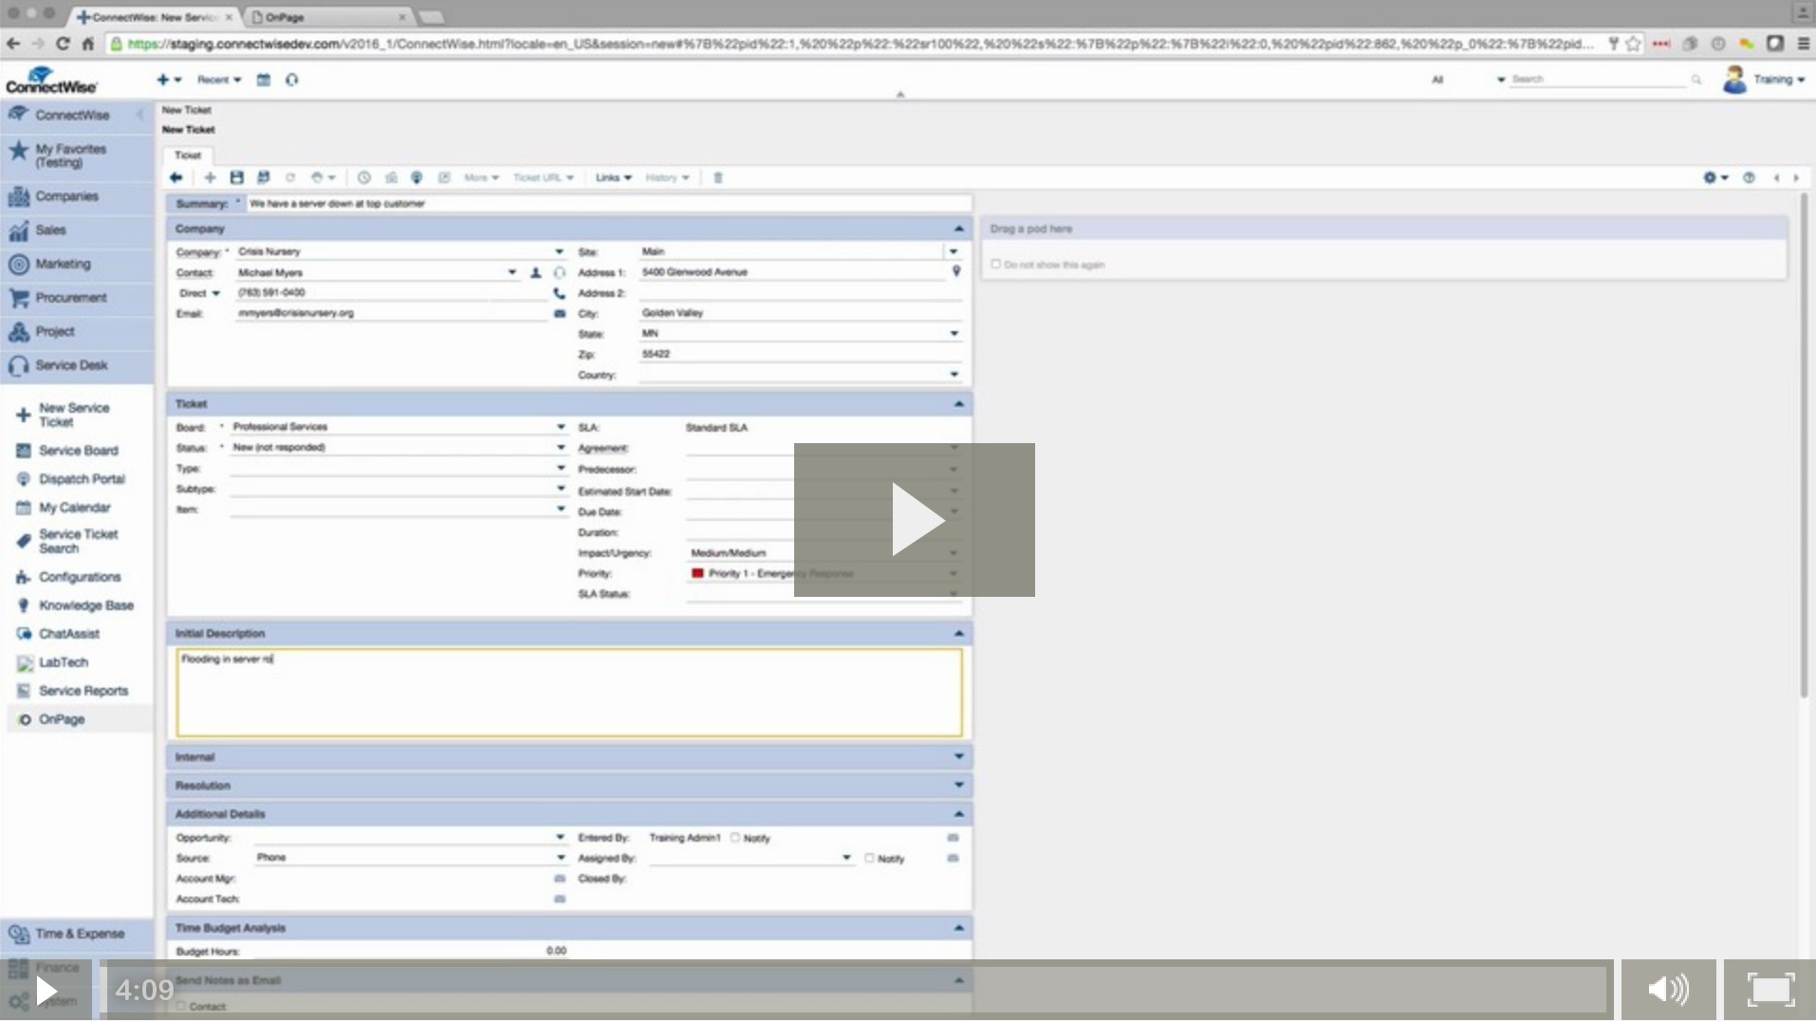Click the map pin next to Address 1
The width and height of the screenshot is (1816, 1021).
956,271
